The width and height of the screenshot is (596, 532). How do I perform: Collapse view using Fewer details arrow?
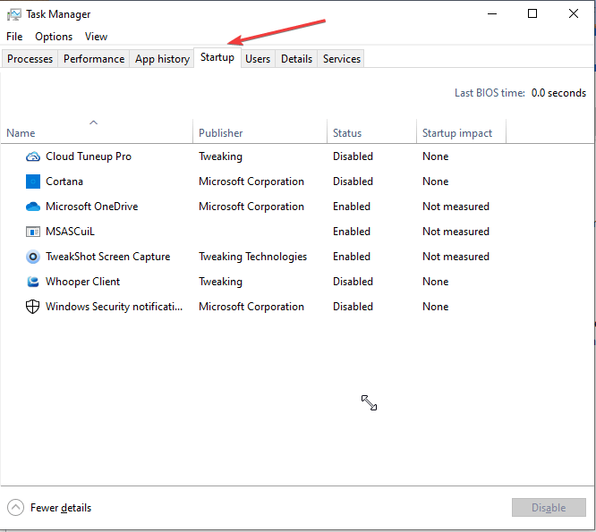15,508
